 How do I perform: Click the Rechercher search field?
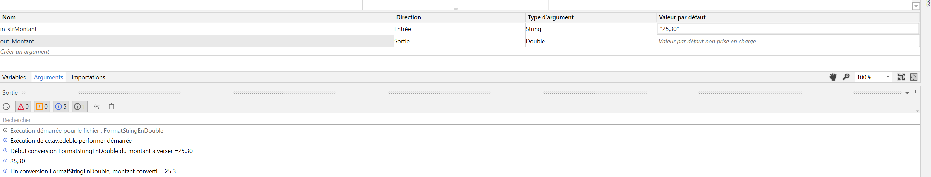pos(459,119)
